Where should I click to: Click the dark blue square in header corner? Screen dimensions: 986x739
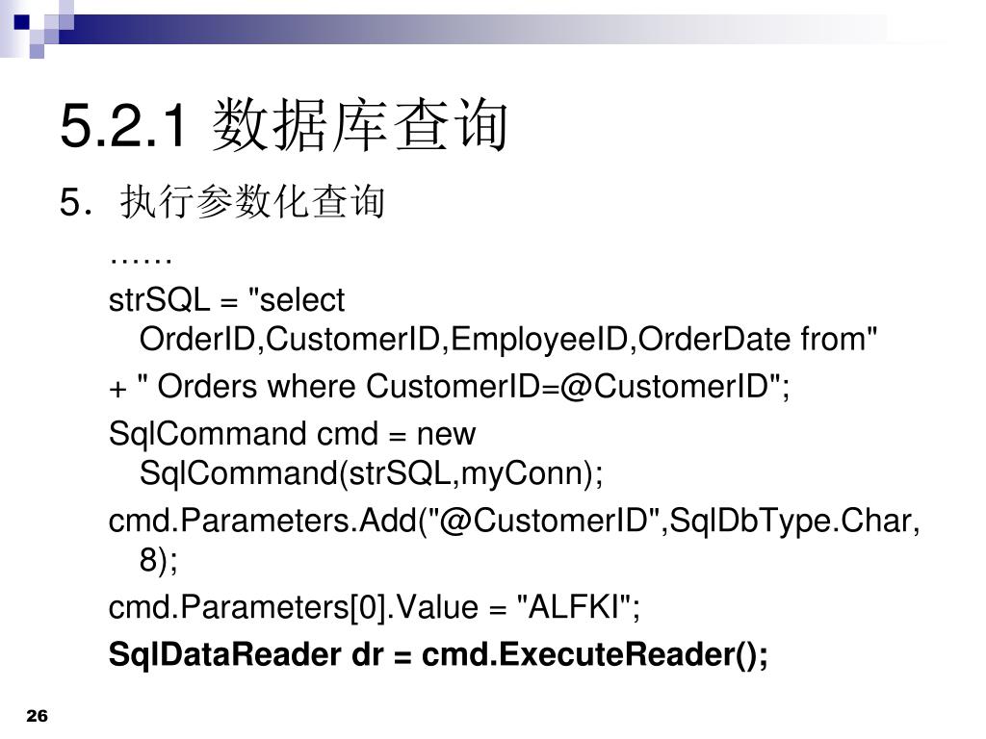[21, 22]
